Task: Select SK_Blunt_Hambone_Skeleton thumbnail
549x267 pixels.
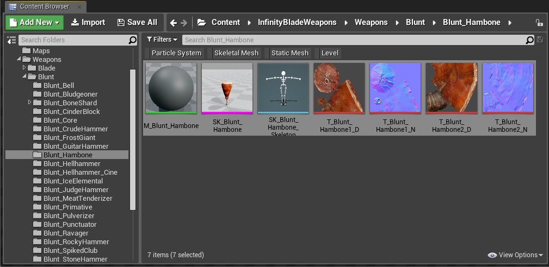Action: point(283,88)
